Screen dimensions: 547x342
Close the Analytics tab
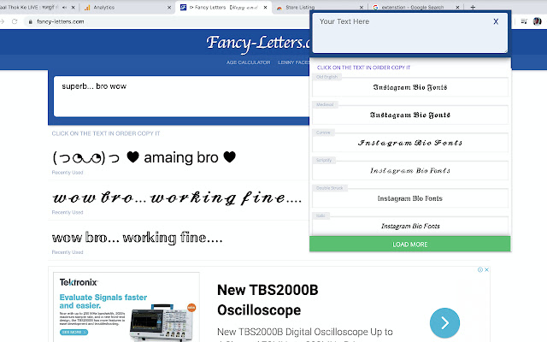point(169,8)
